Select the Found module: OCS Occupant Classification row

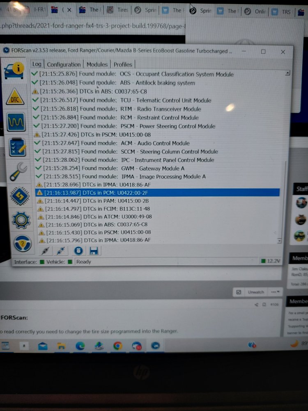(x=132, y=74)
